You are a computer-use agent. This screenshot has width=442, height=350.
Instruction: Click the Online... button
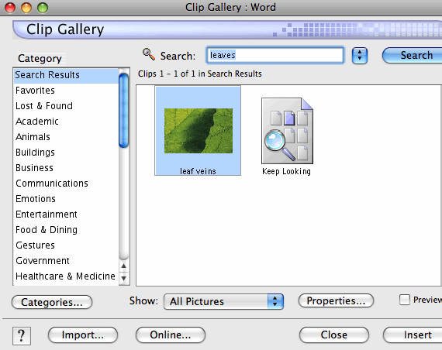point(171,335)
